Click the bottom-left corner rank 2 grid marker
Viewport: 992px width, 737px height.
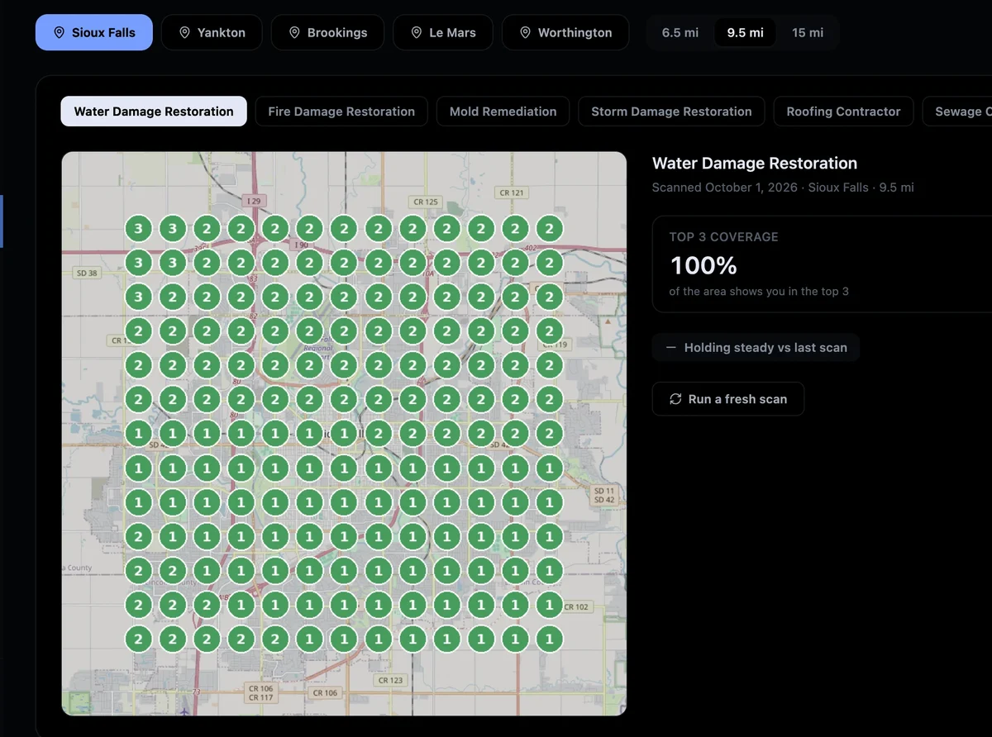coord(138,639)
